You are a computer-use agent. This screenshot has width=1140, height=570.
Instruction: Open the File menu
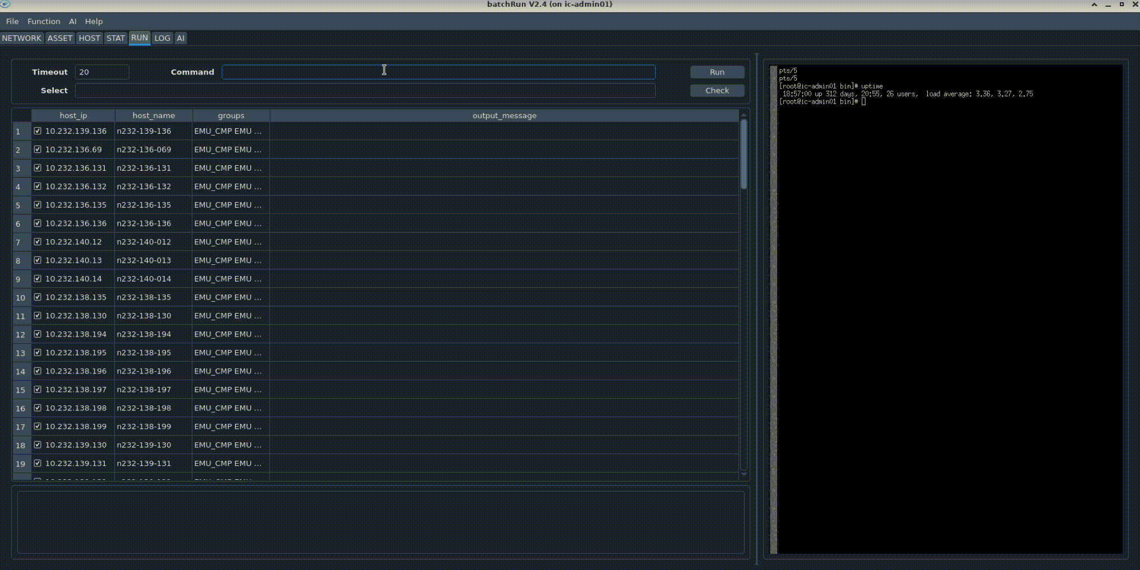[12, 21]
